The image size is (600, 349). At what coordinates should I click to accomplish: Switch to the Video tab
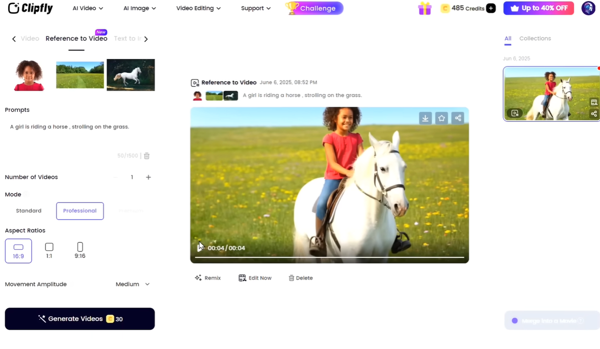[30, 39]
